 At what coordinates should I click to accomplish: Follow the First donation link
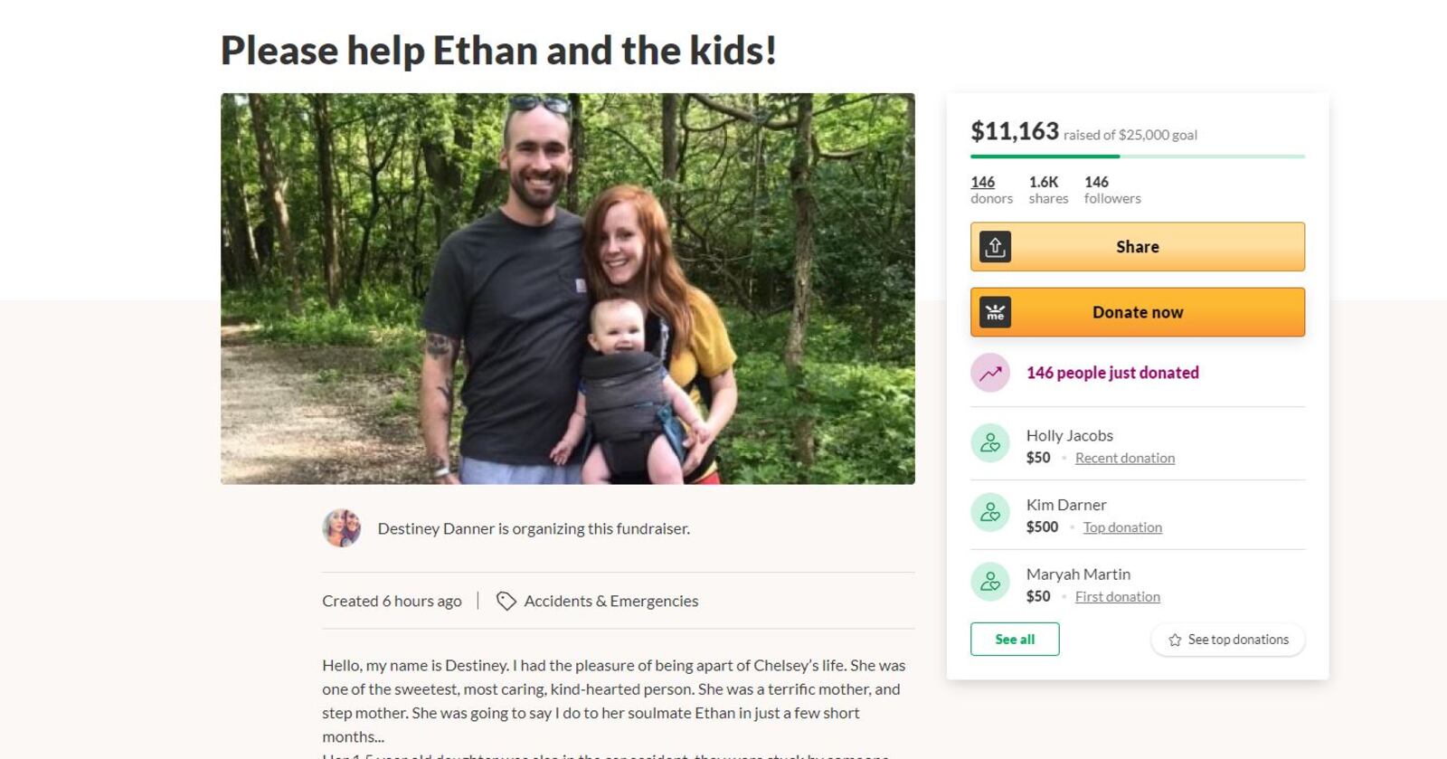click(x=1117, y=597)
